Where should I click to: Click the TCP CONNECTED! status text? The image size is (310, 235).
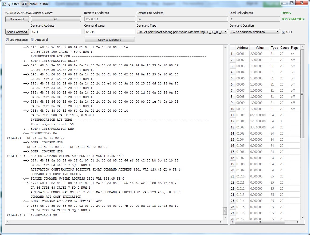(293, 19)
